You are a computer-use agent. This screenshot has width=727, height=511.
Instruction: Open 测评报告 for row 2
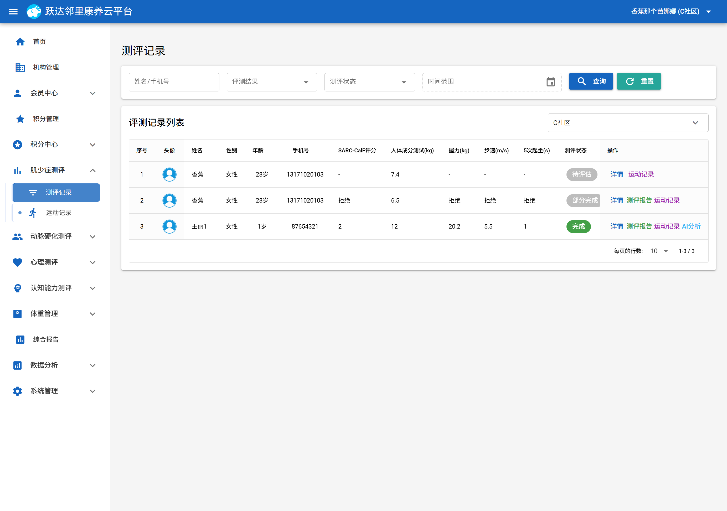(639, 200)
